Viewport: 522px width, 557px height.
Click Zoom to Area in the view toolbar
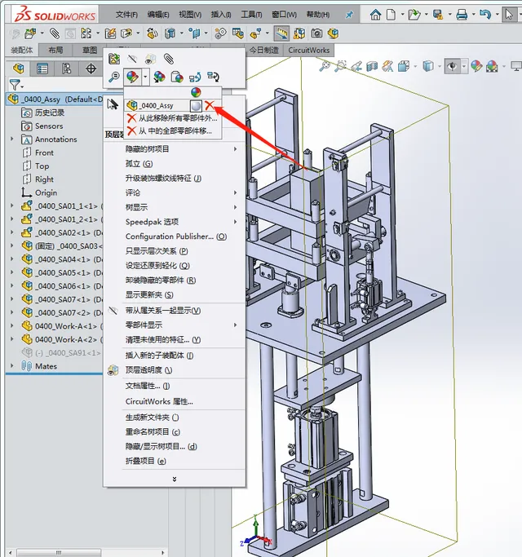coord(340,66)
